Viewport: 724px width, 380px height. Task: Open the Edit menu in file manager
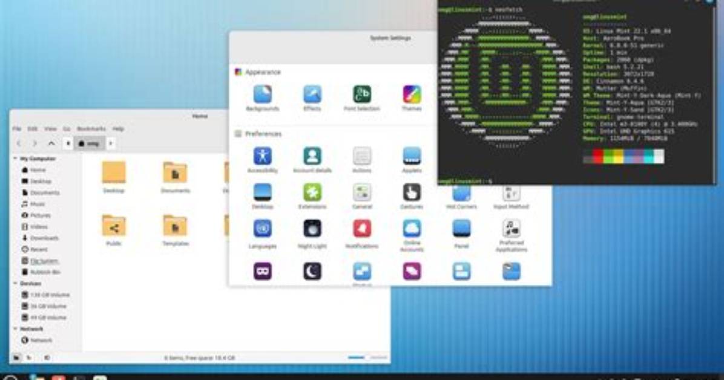tap(32, 129)
